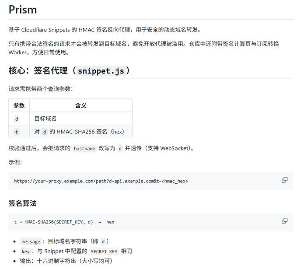297x269 pixels.
Task: Copy the HMAC-SHA256 formula code block
Action: [284, 221]
